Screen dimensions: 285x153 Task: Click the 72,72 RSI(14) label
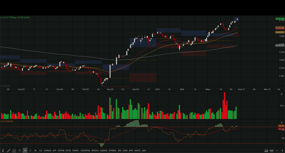[7, 121]
